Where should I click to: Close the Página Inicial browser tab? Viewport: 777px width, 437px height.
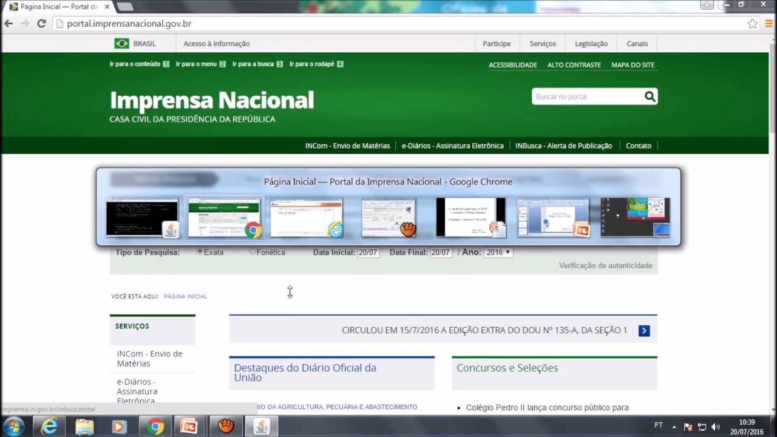click(107, 7)
